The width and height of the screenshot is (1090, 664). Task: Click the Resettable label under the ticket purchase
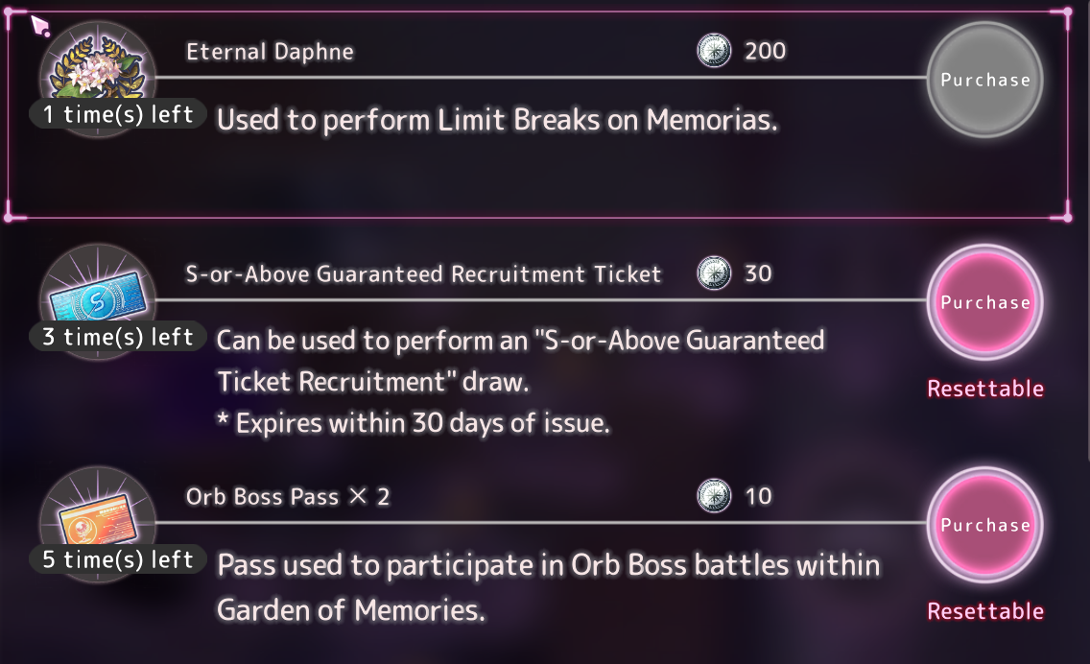[x=985, y=389]
